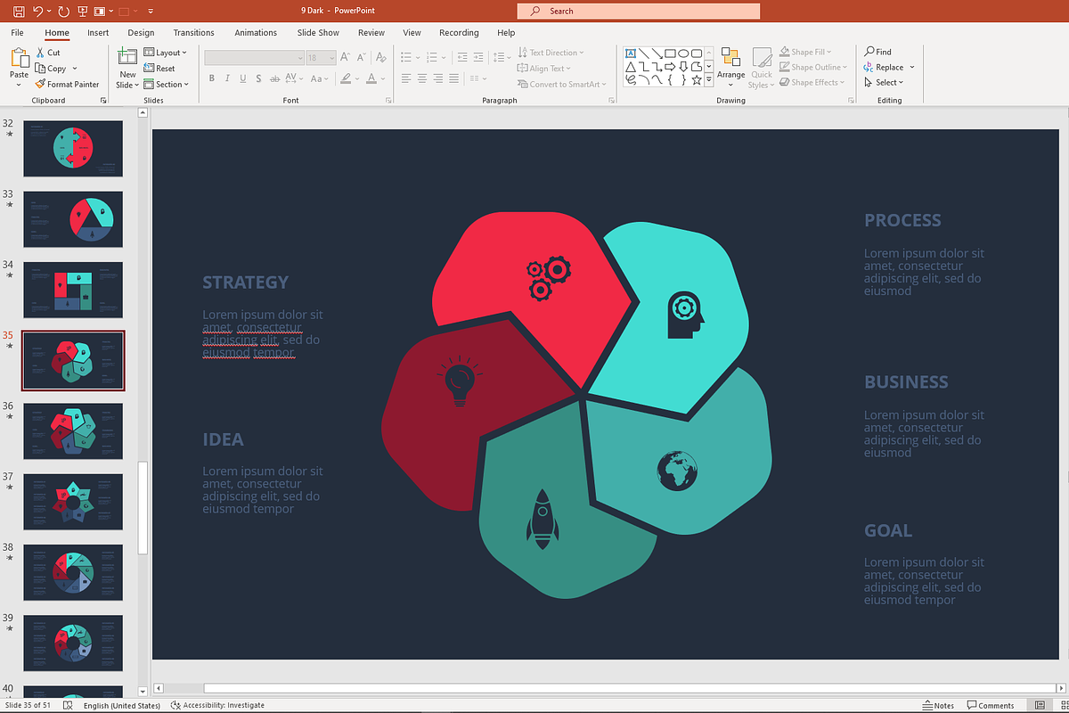The image size is (1069, 713).
Task: Open the Text Direction dropdown
Action: coord(551,53)
